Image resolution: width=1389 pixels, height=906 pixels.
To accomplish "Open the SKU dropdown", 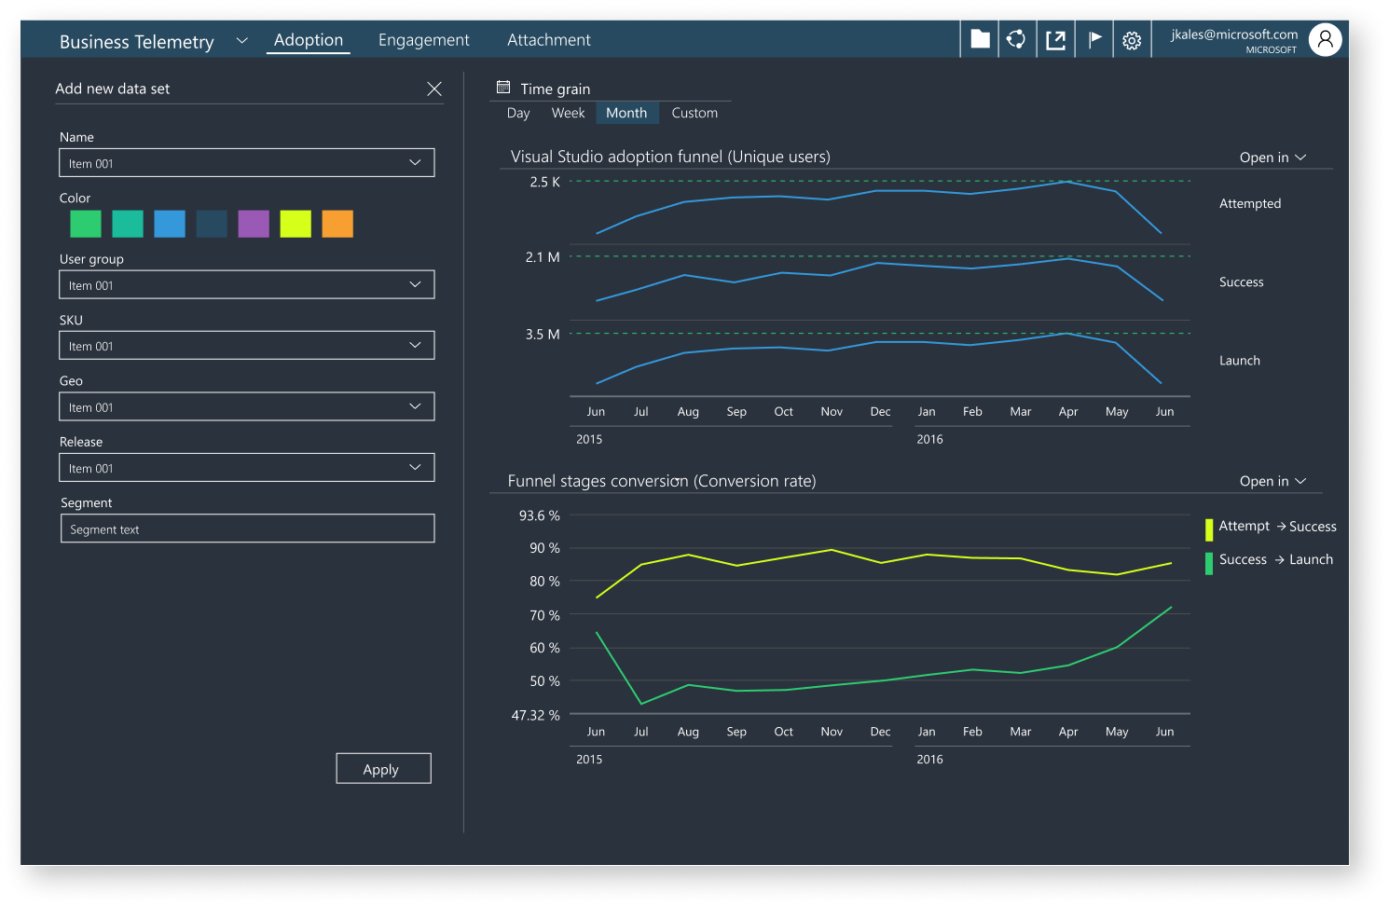I will tap(247, 346).
